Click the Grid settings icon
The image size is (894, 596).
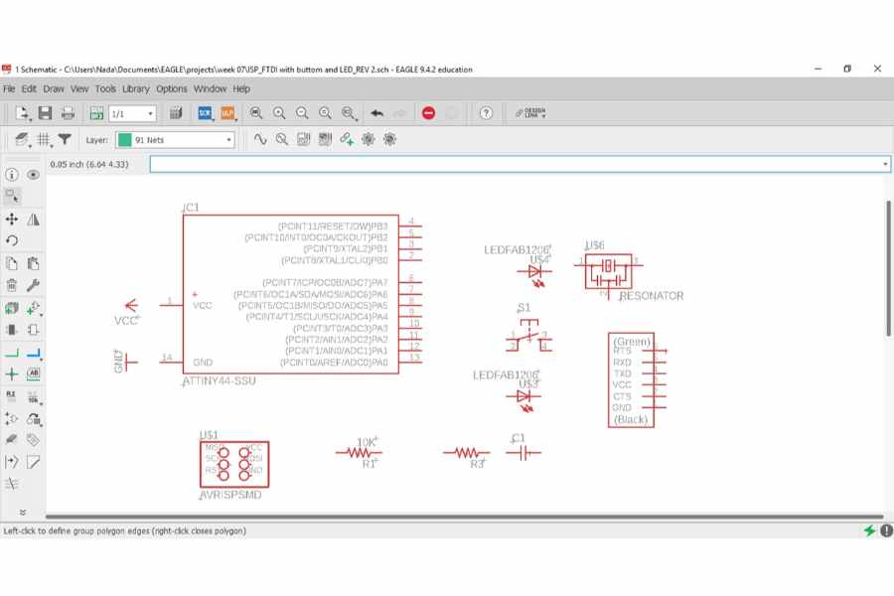44,140
